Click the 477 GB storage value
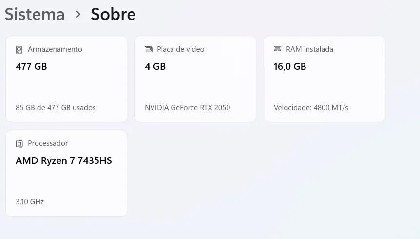Image resolution: width=420 pixels, height=239 pixels. [31, 67]
